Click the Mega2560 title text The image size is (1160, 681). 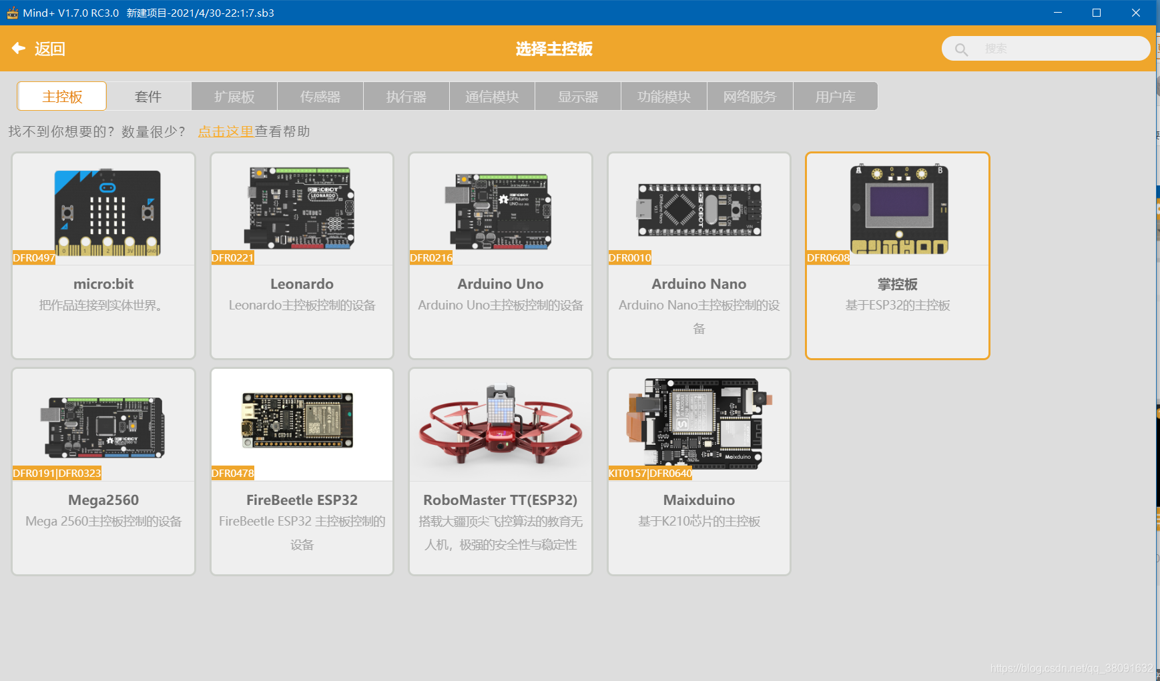[x=103, y=500]
